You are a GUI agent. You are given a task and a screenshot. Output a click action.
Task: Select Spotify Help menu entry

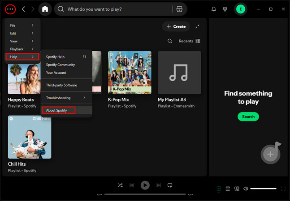click(x=66, y=57)
